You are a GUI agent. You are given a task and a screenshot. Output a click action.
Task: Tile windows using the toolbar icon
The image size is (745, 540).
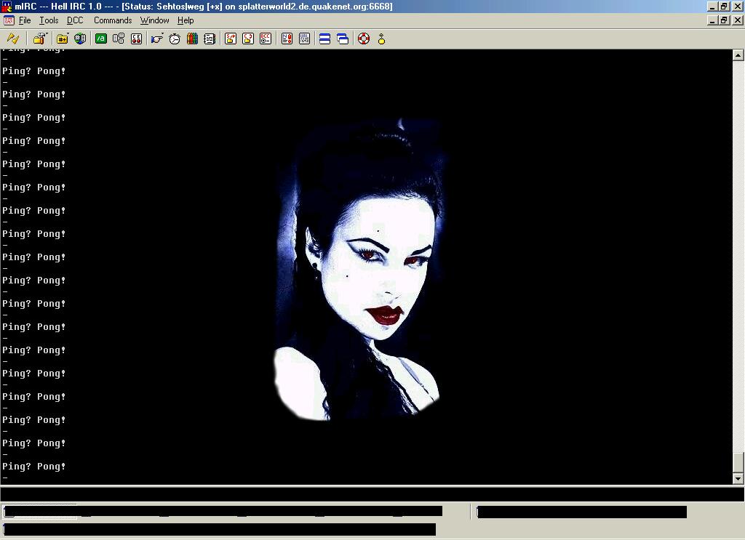click(x=325, y=39)
